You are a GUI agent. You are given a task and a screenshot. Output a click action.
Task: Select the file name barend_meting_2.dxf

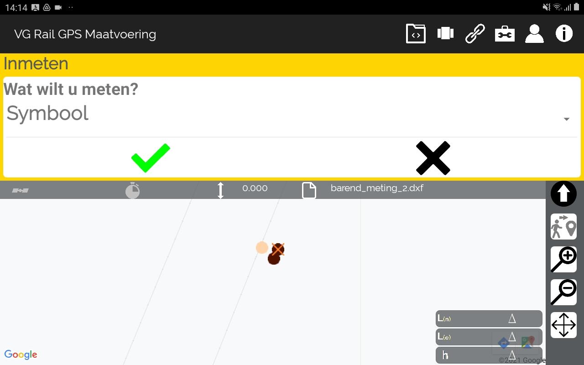point(377,188)
